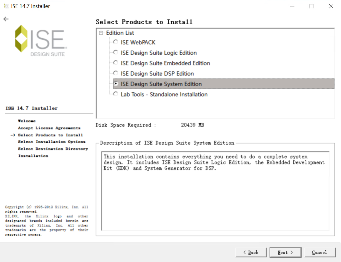Select ISE Design Suite System Edition radio
The height and width of the screenshot is (262, 341).
coord(116,84)
